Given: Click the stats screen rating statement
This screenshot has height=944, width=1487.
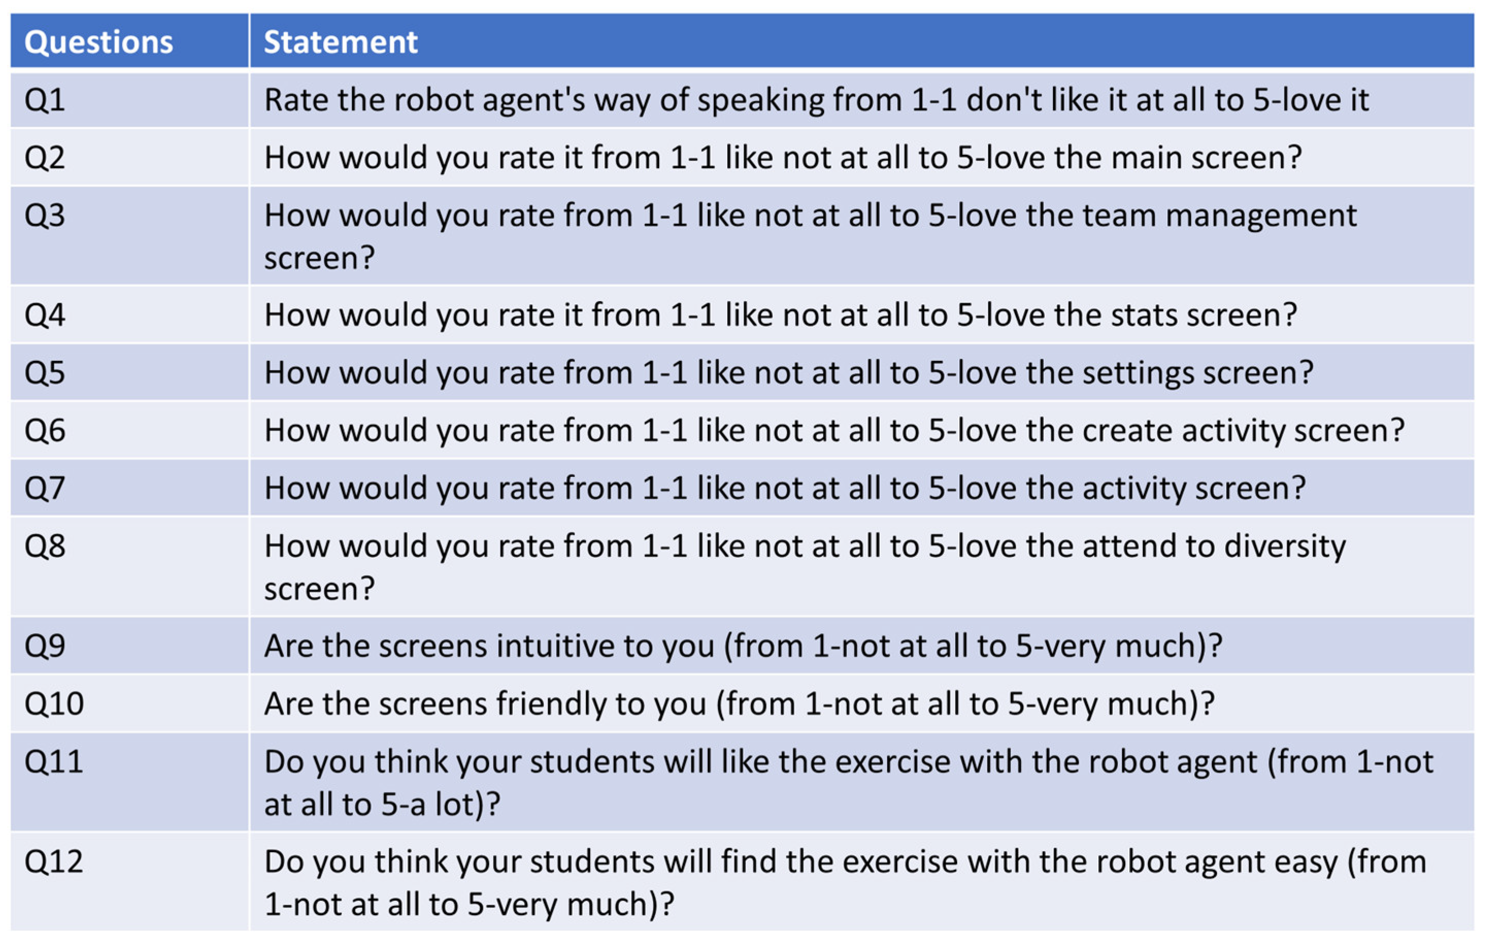Looking at the screenshot, I should click(x=780, y=315).
